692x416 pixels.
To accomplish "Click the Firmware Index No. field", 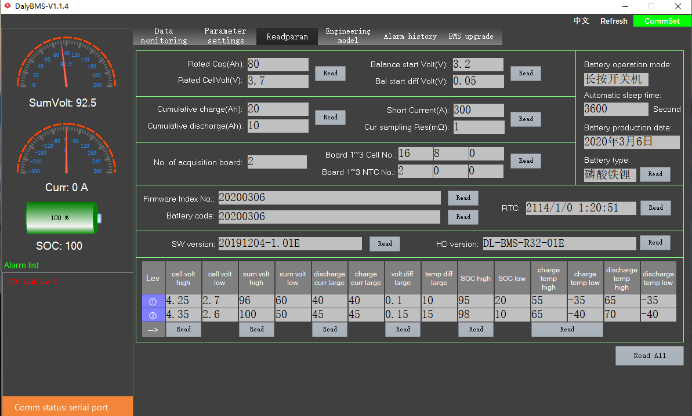I will coord(329,198).
